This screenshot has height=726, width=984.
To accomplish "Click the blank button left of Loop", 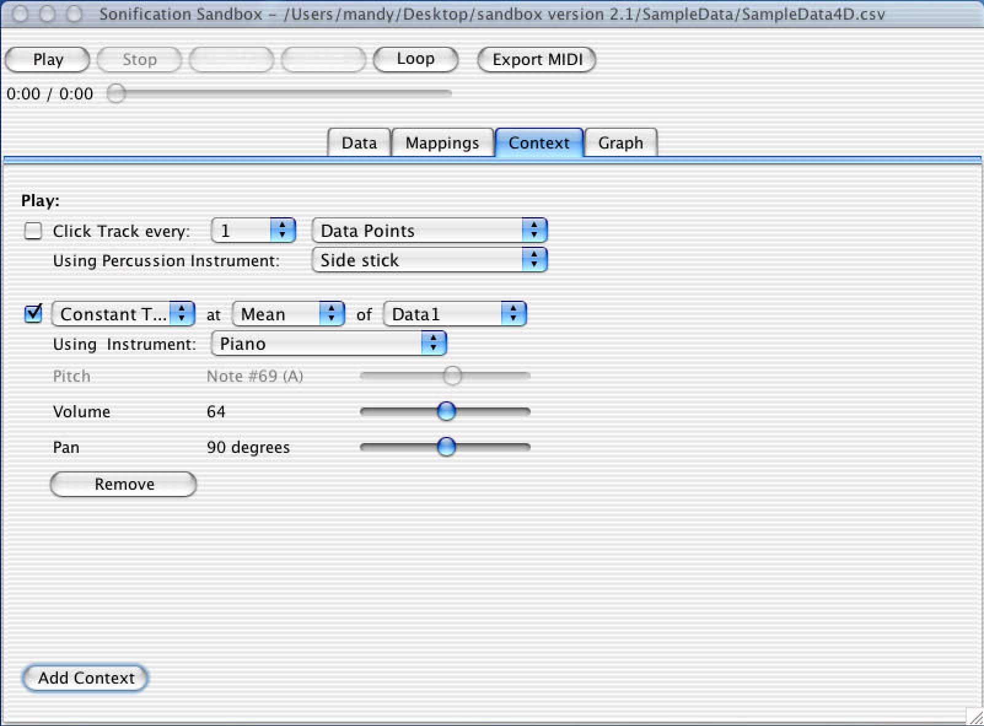I will coord(324,60).
